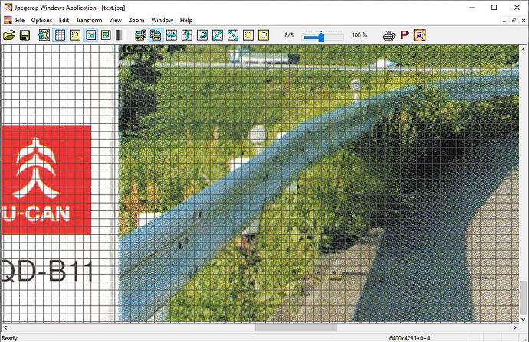
Task: Save the image with the floppy disk icon
Action: (x=25, y=35)
